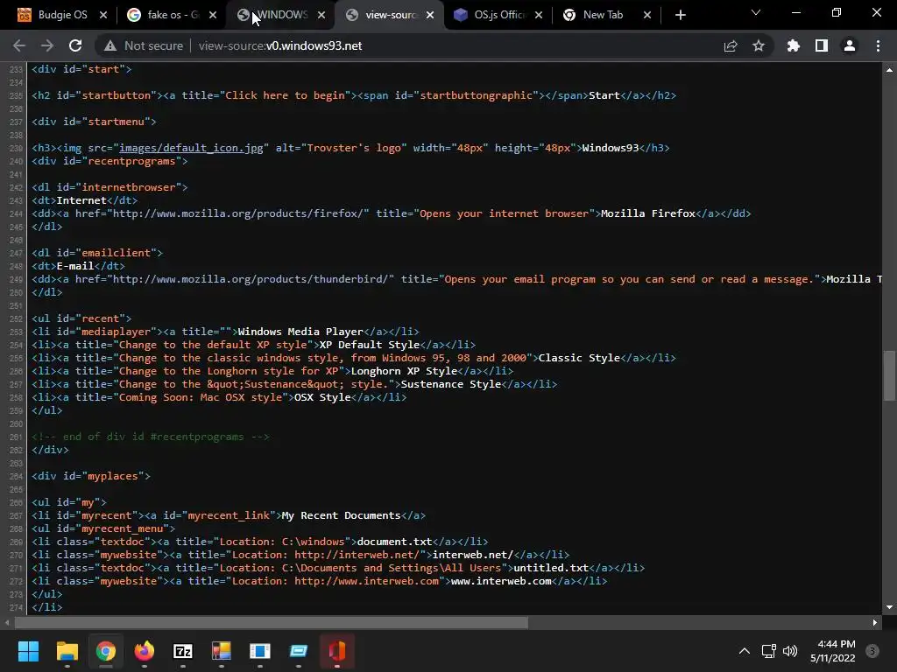
Task: Click the vertical scrollbar thumb
Action: click(x=889, y=375)
